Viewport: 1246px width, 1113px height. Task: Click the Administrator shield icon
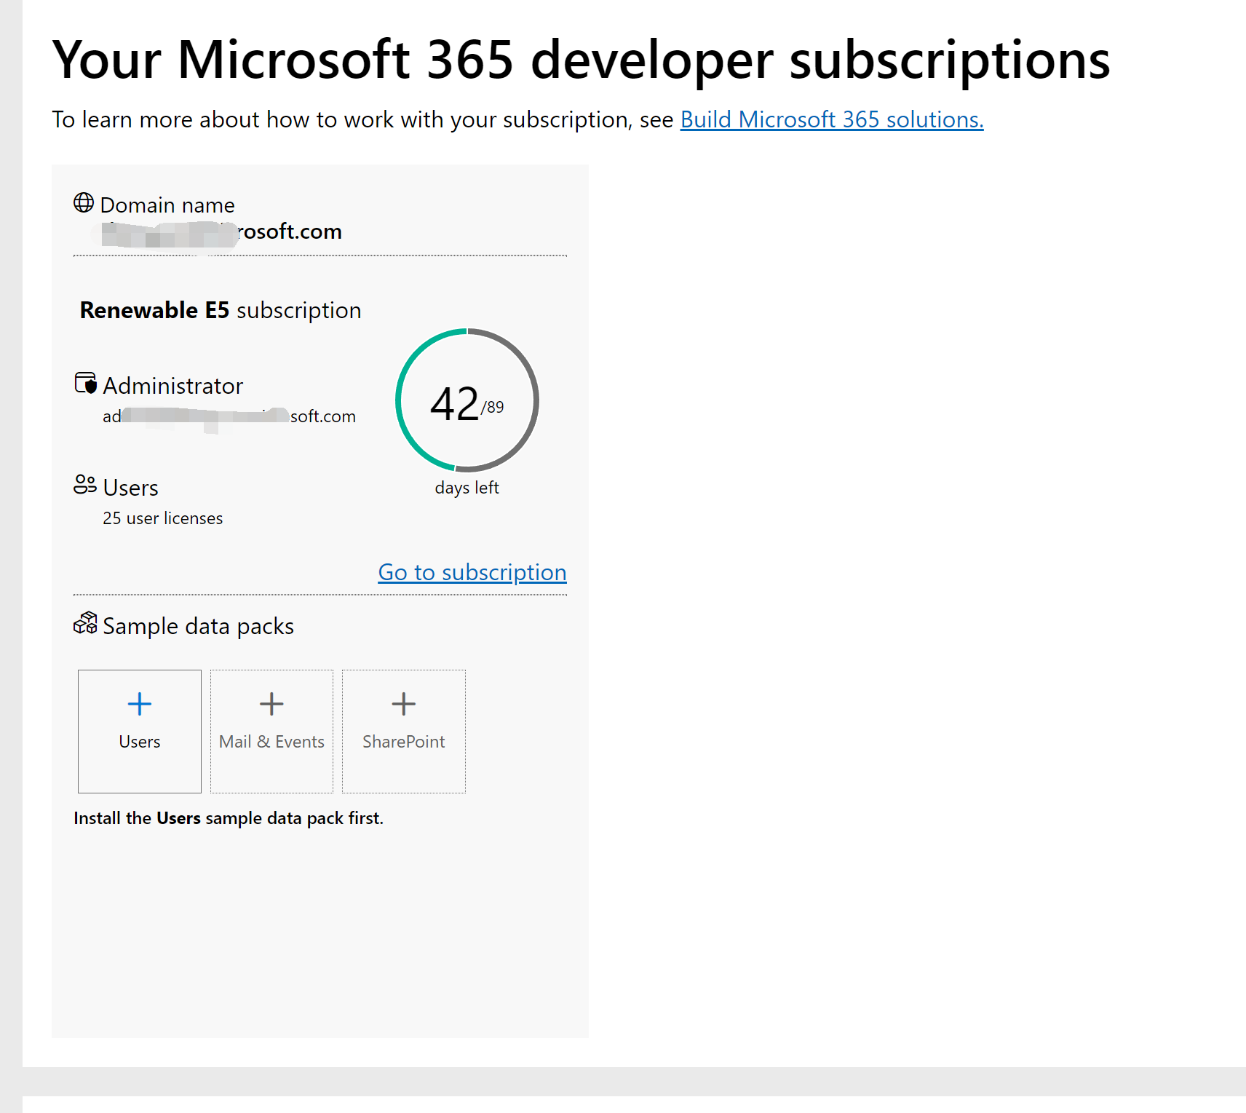(86, 383)
